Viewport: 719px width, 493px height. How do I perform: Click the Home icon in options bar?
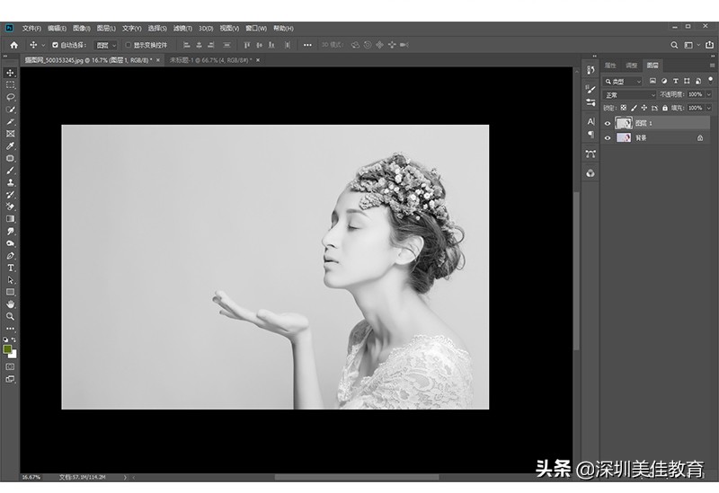13,45
